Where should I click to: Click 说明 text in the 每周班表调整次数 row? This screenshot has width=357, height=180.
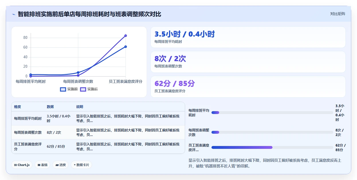[x=128, y=132]
